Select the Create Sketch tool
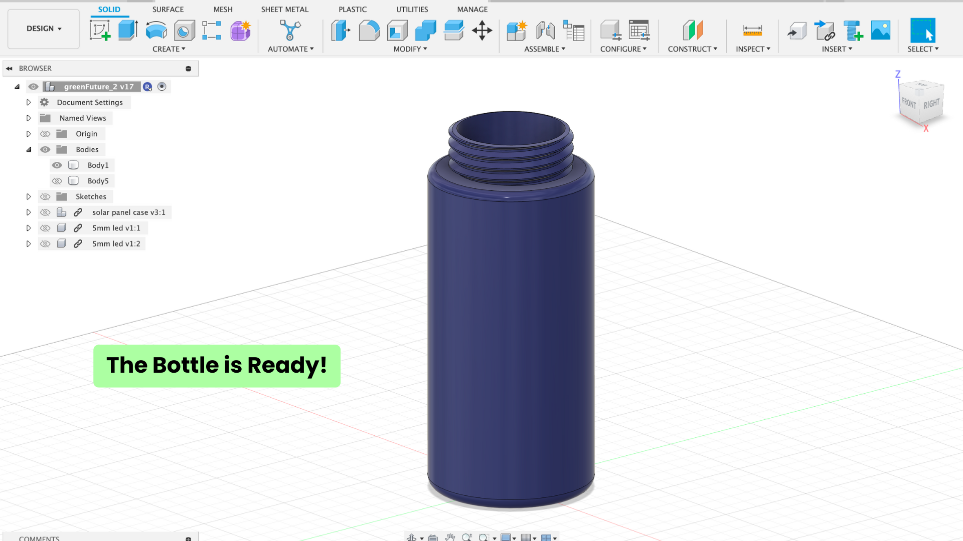Screen dimensions: 963x541 tap(100, 31)
